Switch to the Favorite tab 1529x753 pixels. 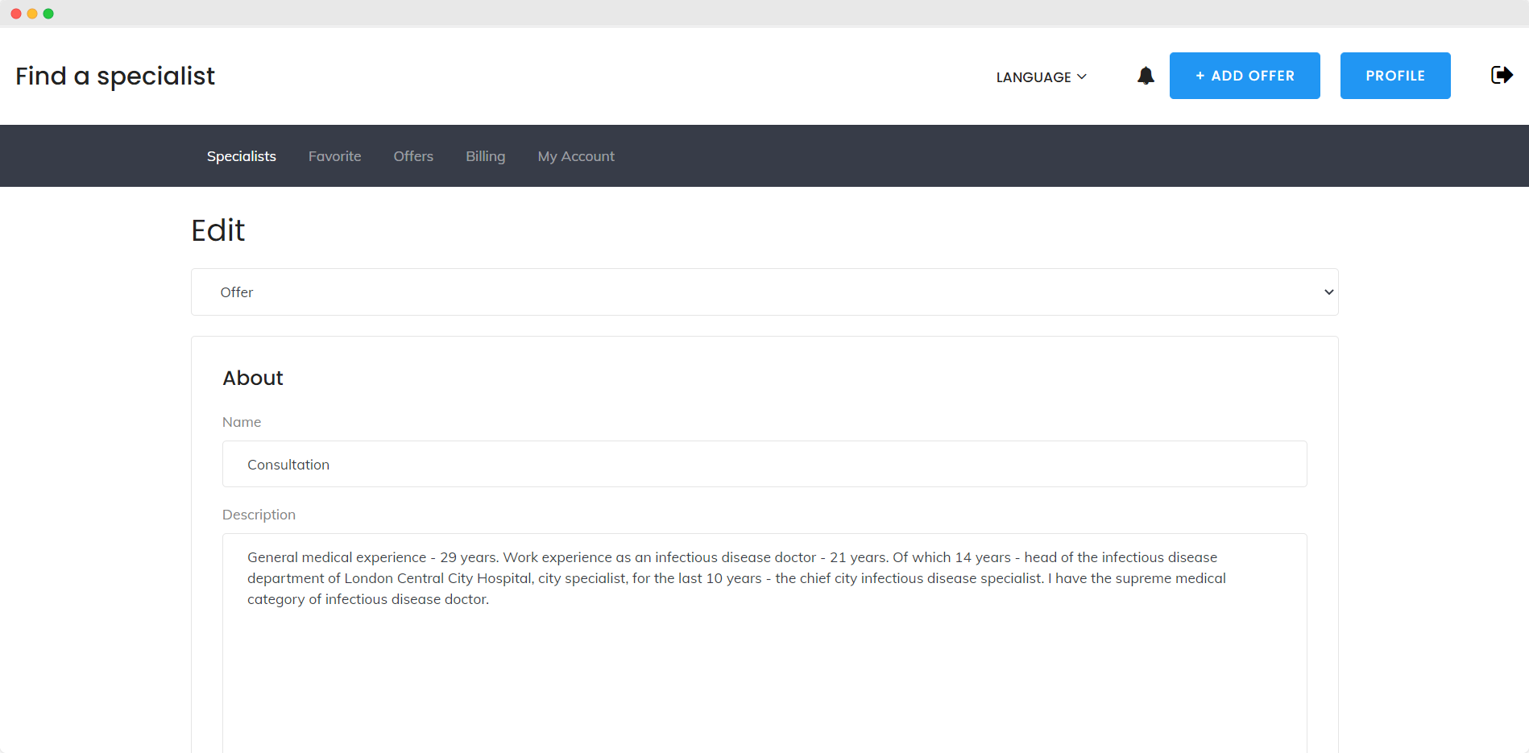[334, 156]
